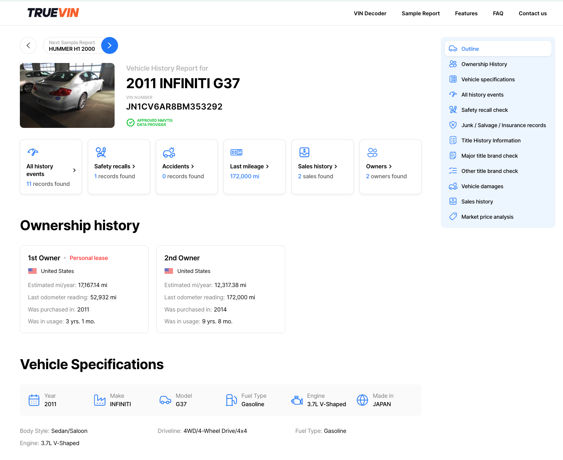The image size is (563, 460).
Task: Click the dollar icon on Sales history card
Action: click(x=304, y=152)
